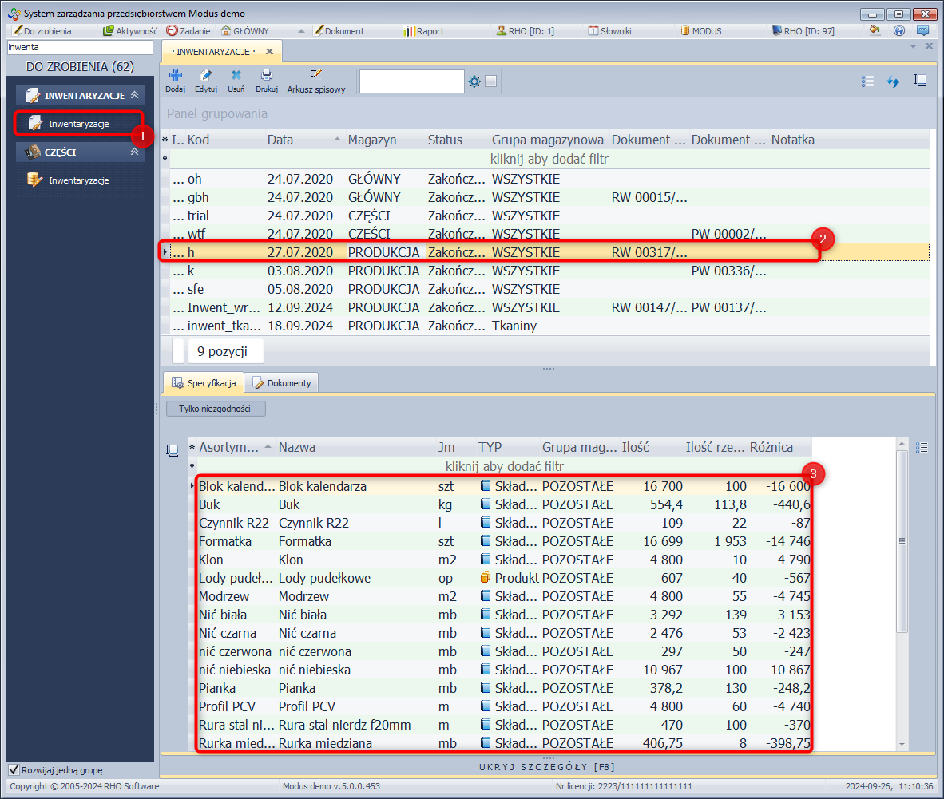Image resolution: width=944 pixels, height=799 pixels.
Task: Open Inwentaryzacje under the CZĘŚCI group
Action: [78, 180]
